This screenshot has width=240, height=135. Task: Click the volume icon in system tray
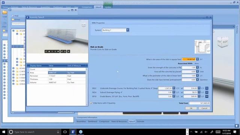tap(206, 132)
